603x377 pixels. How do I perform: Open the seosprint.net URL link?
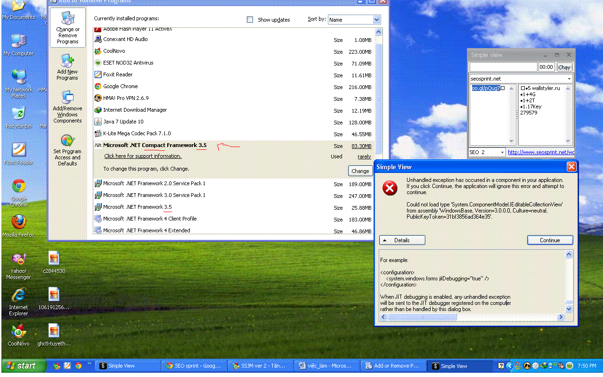(541, 153)
